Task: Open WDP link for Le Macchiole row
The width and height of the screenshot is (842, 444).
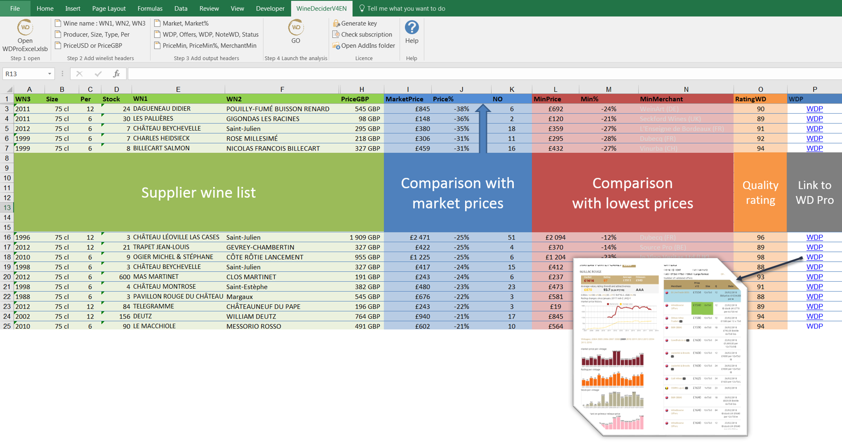Action: [815, 326]
